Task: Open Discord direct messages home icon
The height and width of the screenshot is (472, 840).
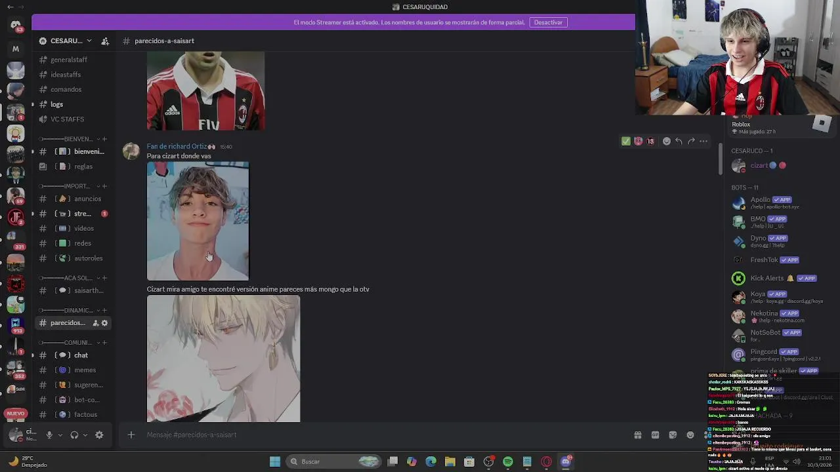Action: 16,24
